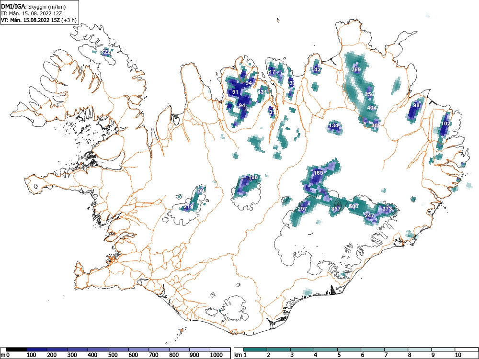This screenshot has height=359, width=479.
Task: Click the 'VT: Mán. 15.08.2022 15Z (+3 h)' line
Action: point(39,20)
